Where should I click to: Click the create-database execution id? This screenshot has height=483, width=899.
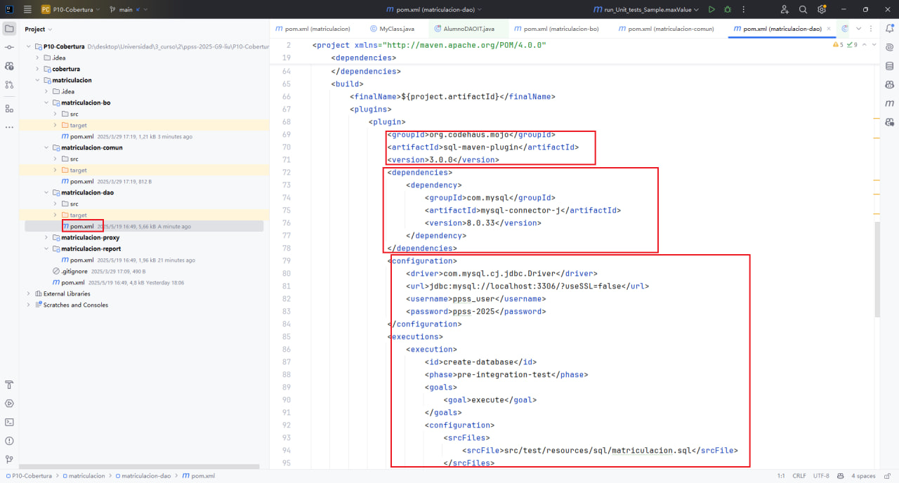point(480,362)
